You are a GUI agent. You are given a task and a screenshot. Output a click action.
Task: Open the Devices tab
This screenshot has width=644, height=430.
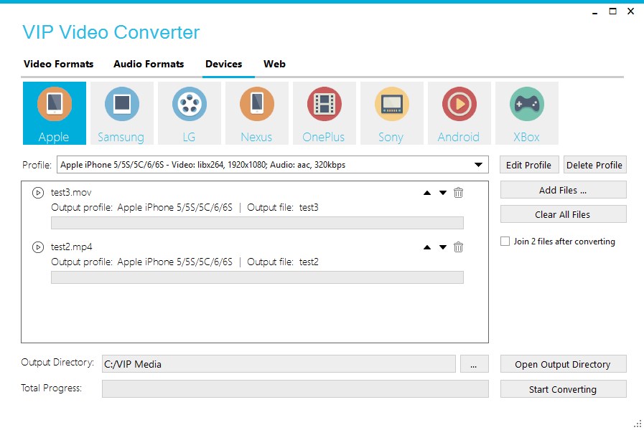[224, 64]
